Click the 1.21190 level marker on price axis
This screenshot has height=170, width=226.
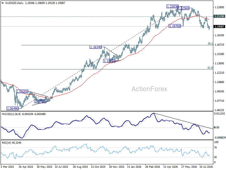coord(219,16)
